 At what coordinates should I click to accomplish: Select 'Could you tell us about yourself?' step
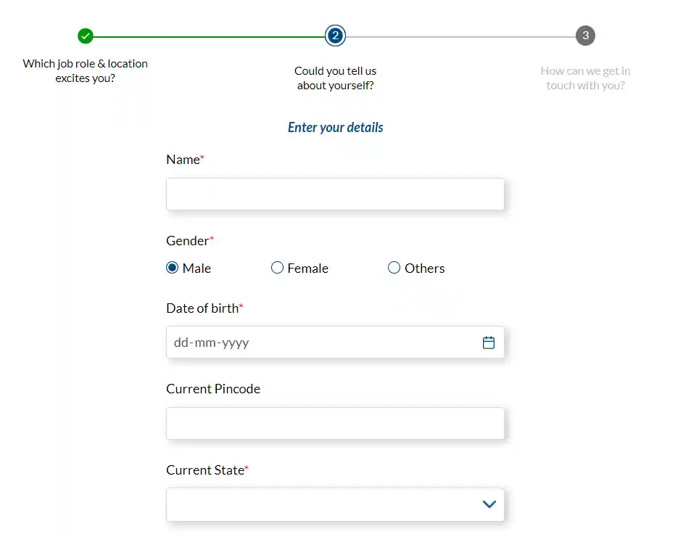[335, 78]
